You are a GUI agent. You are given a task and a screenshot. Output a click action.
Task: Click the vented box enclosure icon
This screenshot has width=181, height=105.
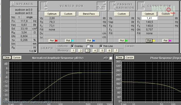pos(44,6)
